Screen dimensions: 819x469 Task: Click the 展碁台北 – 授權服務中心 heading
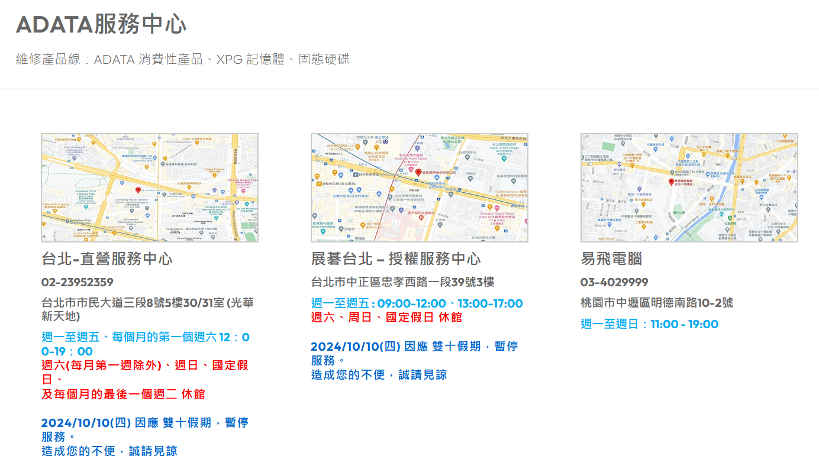click(396, 259)
